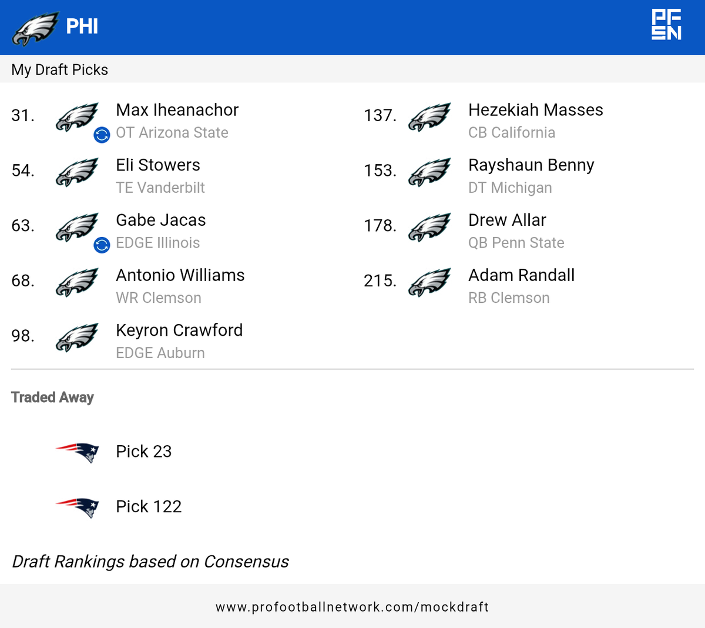Click Draft Rankings based on Consensus text
The height and width of the screenshot is (628, 705).
coord(150,562)
